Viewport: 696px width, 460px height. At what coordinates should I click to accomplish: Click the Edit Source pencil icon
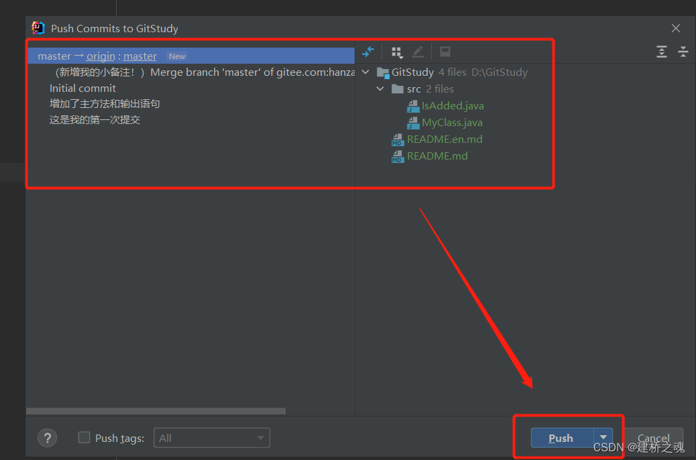(418, 52)
